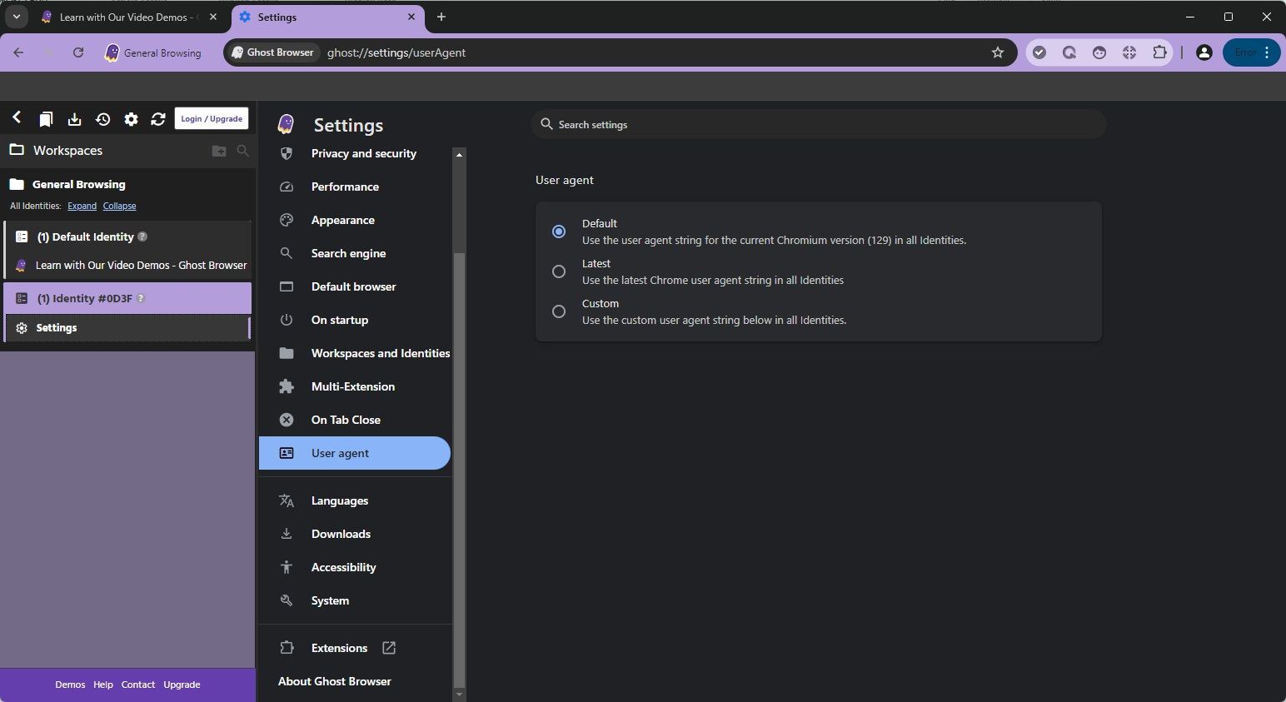
Task: Click the Login / Upgrade button
Action: pos(212,118)
